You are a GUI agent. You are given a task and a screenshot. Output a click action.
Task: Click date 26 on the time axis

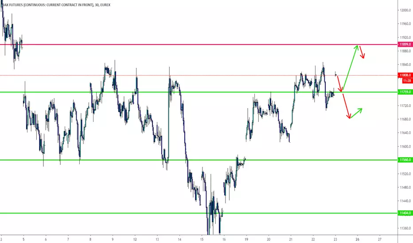tap(358, 239)
